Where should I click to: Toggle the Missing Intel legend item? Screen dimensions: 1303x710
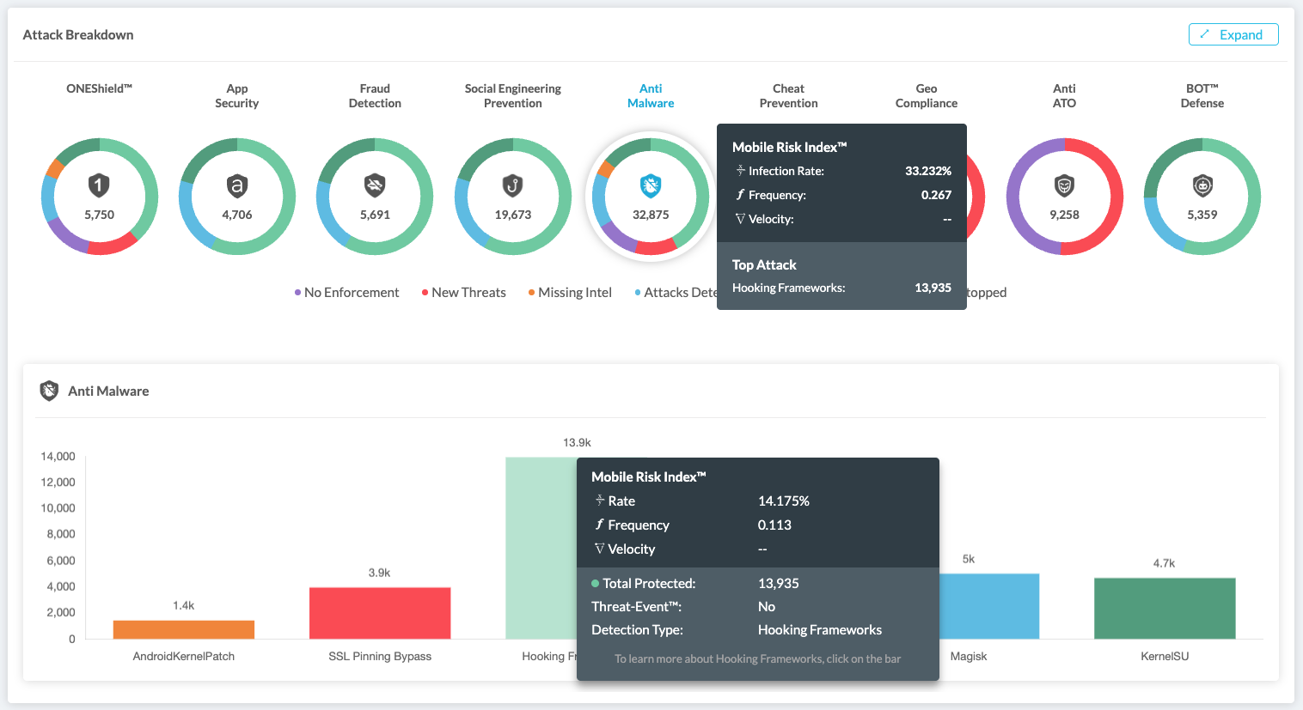(x=571, y=293)
